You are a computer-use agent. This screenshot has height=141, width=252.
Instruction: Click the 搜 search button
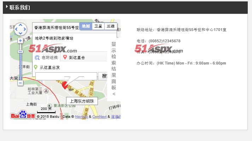coord(103,76)
